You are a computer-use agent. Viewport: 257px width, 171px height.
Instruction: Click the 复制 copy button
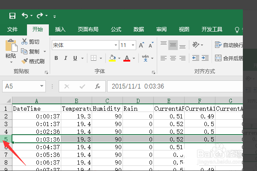(x=30, y=52)
